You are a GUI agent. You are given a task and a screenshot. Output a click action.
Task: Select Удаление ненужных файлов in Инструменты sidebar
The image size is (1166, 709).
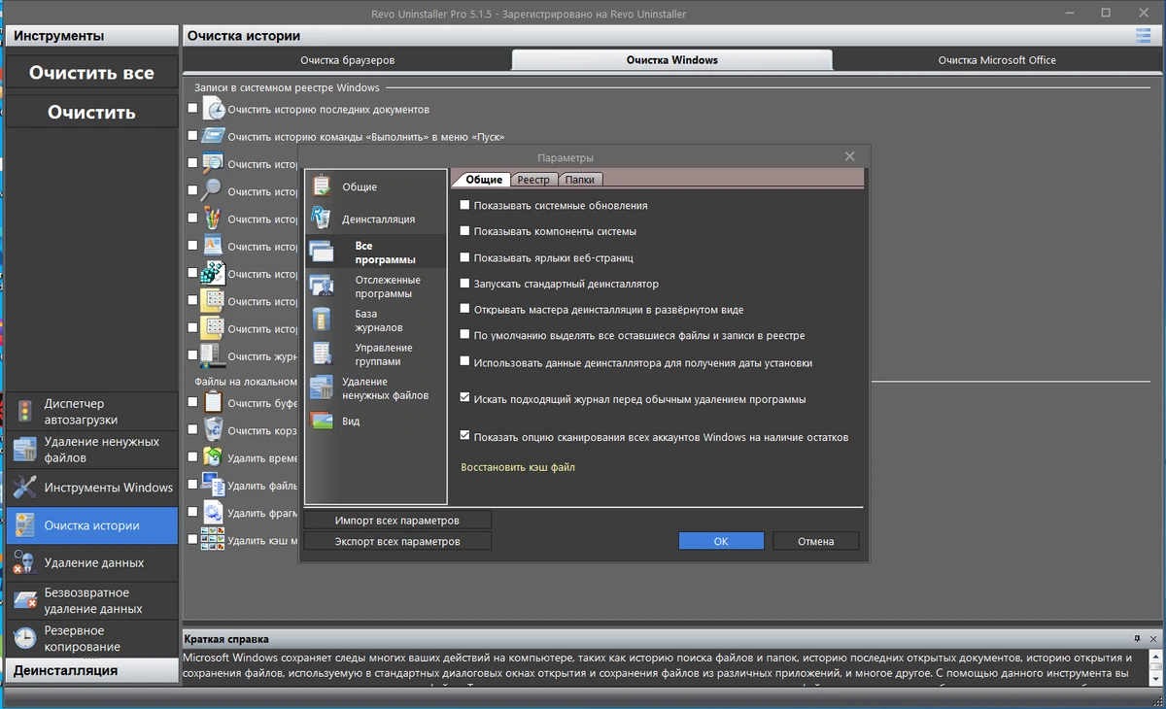[92, 450]
